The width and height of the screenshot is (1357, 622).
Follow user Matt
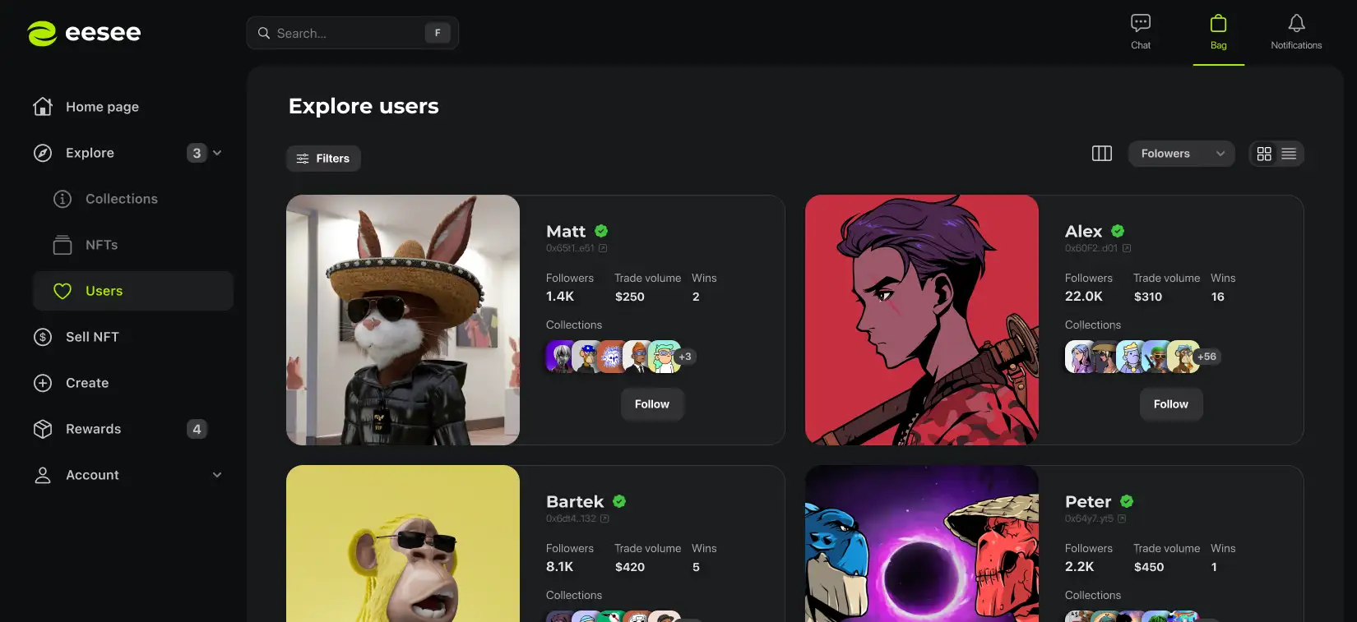(x=651, y=404)
